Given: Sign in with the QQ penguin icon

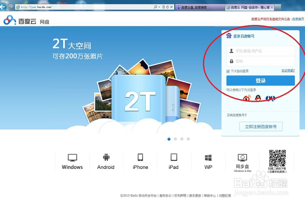Looking at the screenshot, I should [258, 98].
